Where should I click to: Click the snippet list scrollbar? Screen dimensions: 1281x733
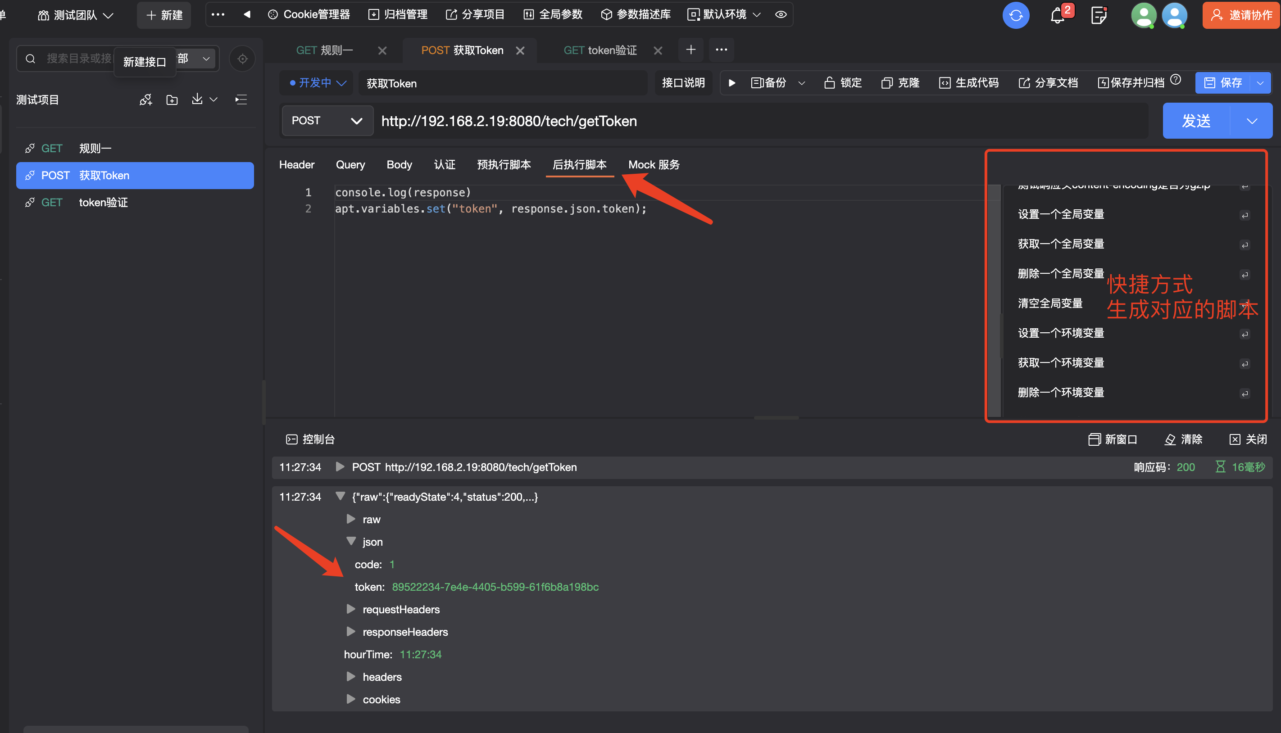point(994,302)
